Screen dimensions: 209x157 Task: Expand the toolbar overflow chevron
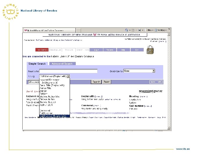[x=169, y=29]
